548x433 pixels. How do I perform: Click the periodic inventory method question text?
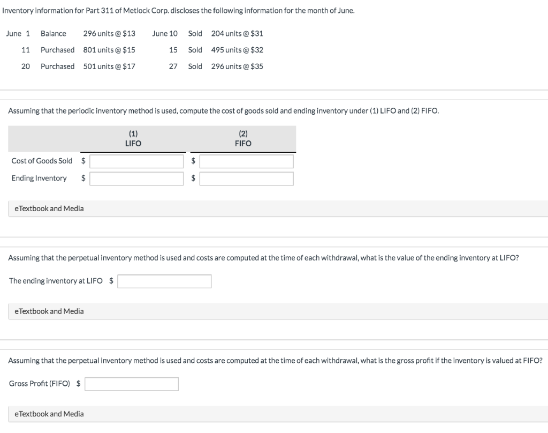(x=223, y=111)
